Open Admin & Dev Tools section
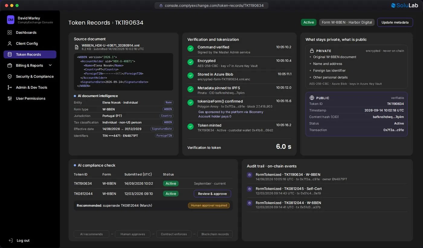This screenshot has width=423, height=248. point(30,87)
